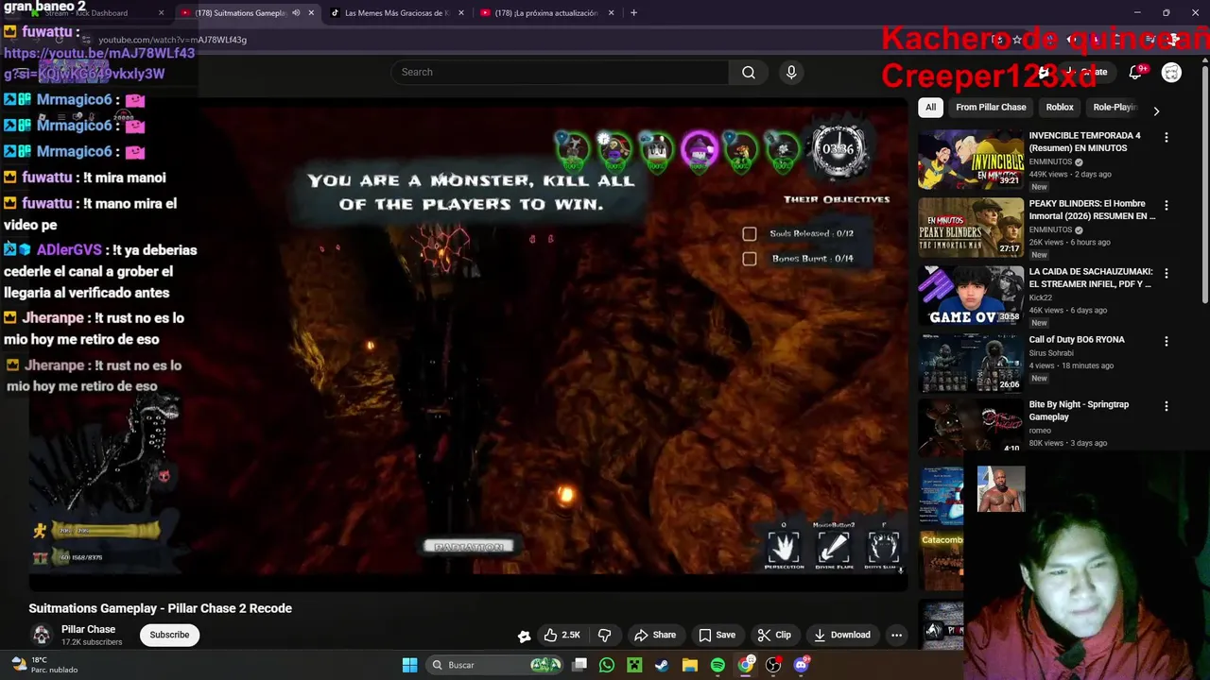Open Google Chrome from the taskbar
Screen dimensions: 1210x680
pyautogui.click(x=746, y=665)
